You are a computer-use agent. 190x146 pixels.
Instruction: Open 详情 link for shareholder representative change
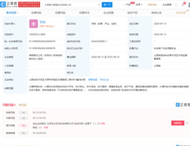coord(103,124)
